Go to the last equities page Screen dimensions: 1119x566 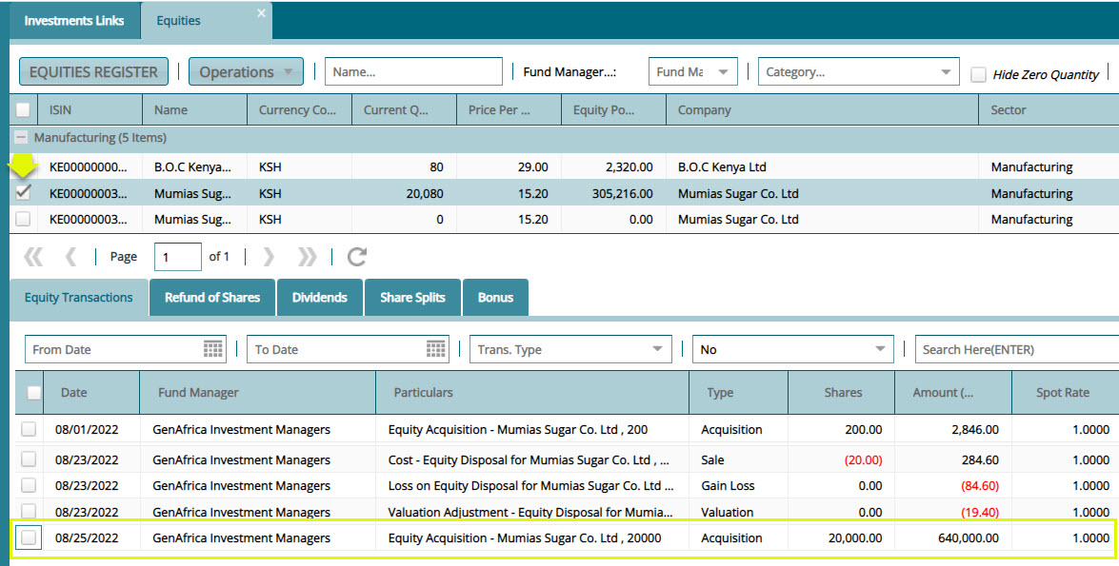(x=307, y=257)
